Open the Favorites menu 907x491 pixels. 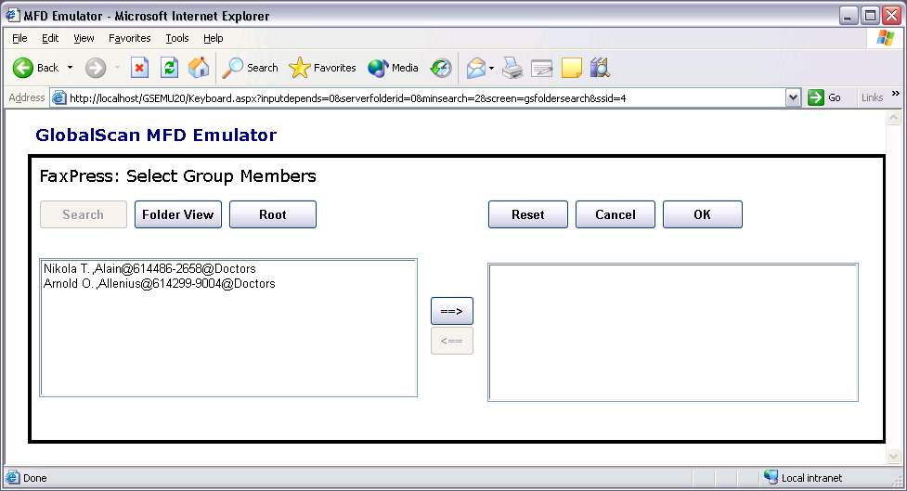130,38
